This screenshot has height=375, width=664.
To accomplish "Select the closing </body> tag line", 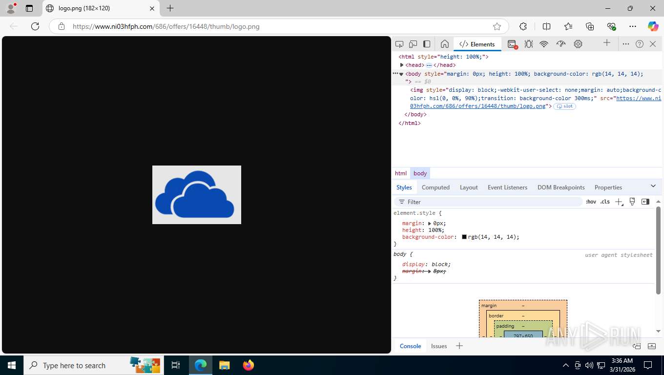I will pos(415,114).
